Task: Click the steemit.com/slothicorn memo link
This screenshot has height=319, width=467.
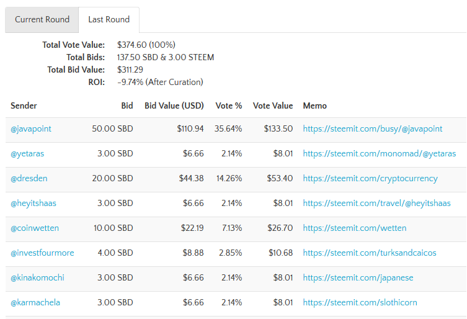Action: (x=360, y=303)
